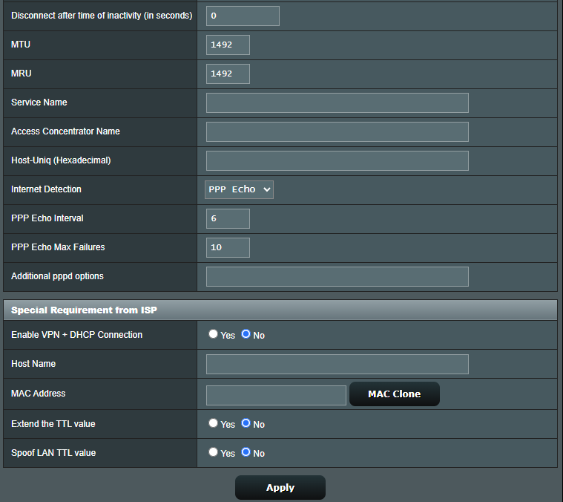Click the Additional pppd options field
Screen dimensions: 563x502
(337, 276)
